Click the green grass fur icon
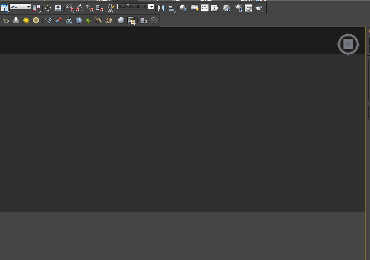Screen dimensions: 370x260 88,21
